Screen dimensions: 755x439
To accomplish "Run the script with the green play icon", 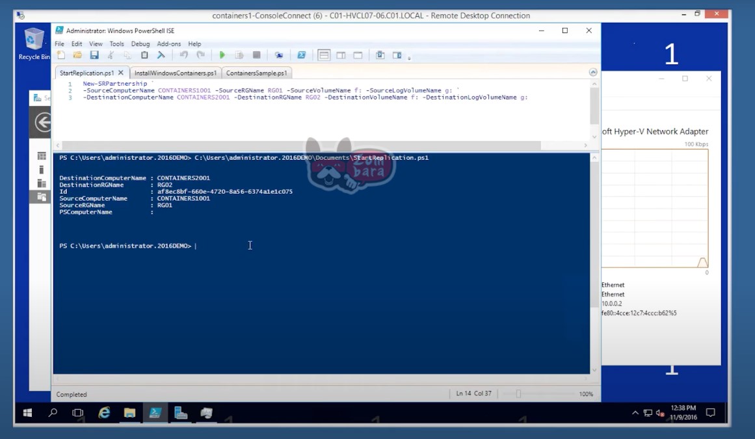I will 222,55.
